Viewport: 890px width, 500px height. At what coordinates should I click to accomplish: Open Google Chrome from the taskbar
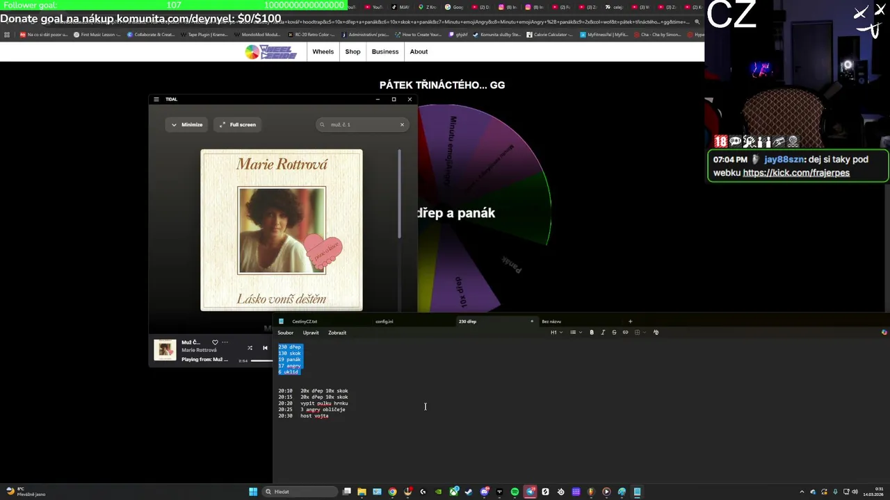pyautogui.click(x=392, y=492)
